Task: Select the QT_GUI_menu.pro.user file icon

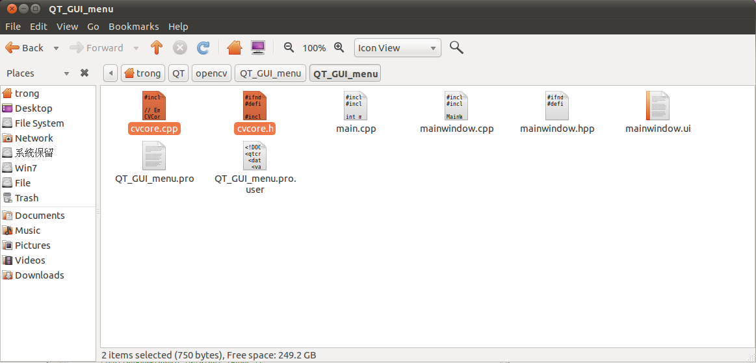Action: click(x=255, y=156)
